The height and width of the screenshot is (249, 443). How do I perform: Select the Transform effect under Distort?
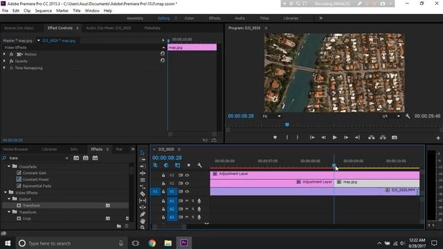[31, 205]
